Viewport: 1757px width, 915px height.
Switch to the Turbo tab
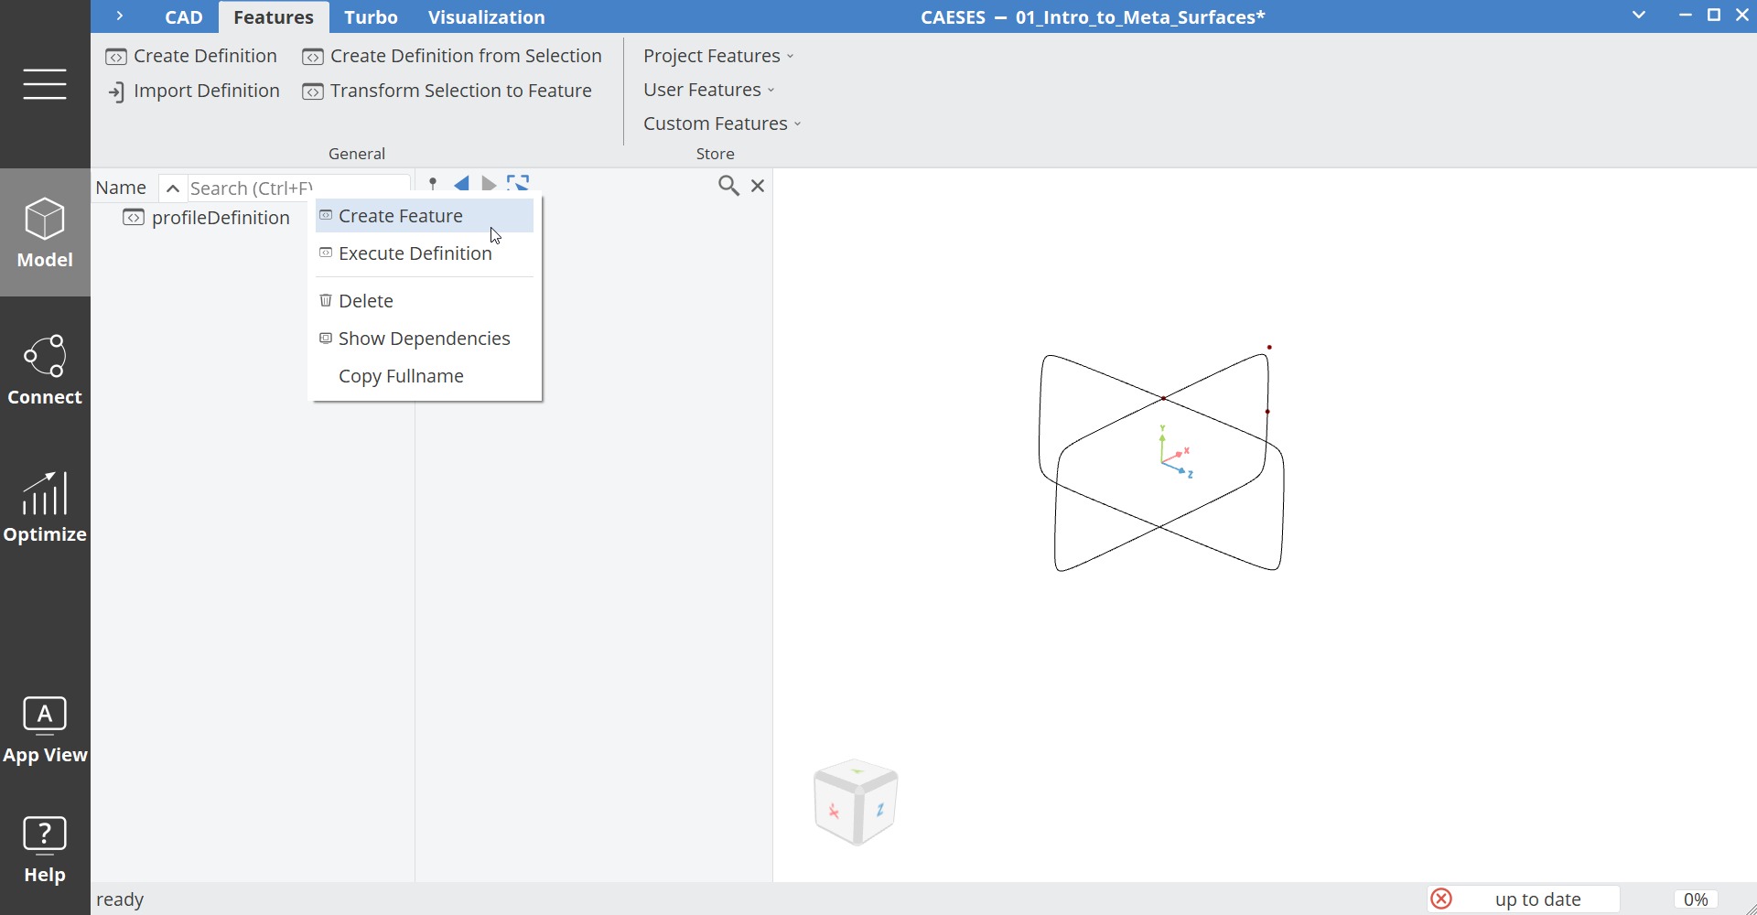370,16
